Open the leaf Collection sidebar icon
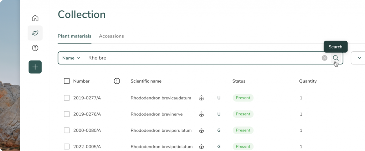Image resolution: width=365 pixels, height=151 pixels. pos(35,33)
